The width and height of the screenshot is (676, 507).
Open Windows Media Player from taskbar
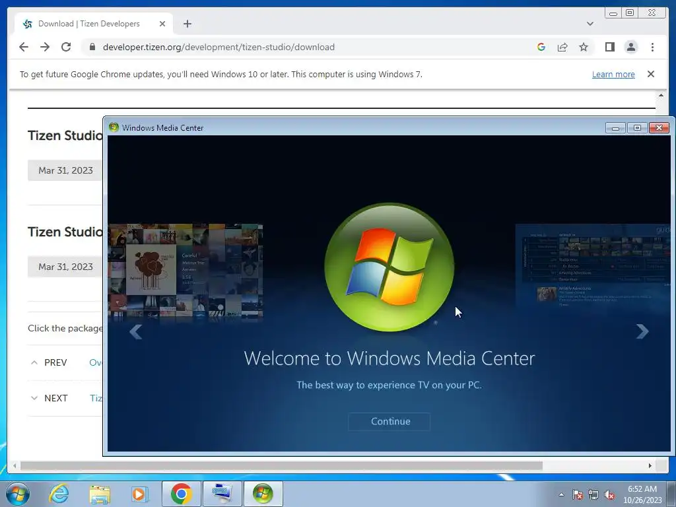140,494
